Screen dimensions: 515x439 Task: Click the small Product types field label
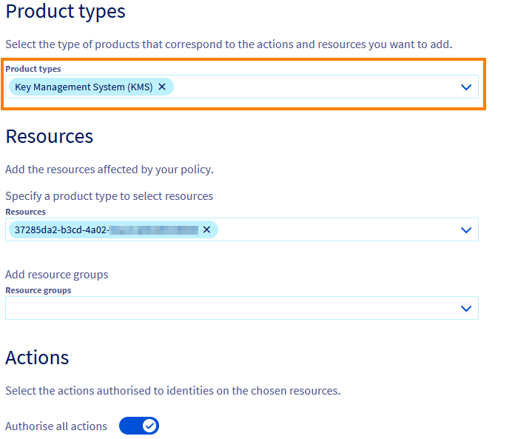click(33, 69)
